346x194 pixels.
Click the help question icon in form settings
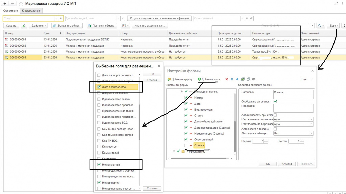[254, 79]
